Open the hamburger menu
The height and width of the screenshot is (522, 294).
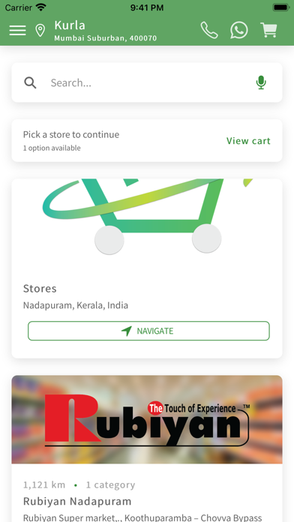(18, 30)
